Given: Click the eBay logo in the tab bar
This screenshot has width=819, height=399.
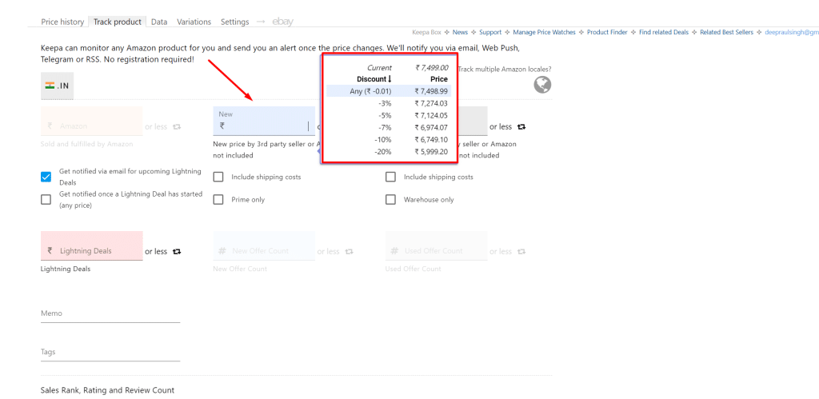Looking at the screenshot, I should pyautogui.click(x=282, y=22).
